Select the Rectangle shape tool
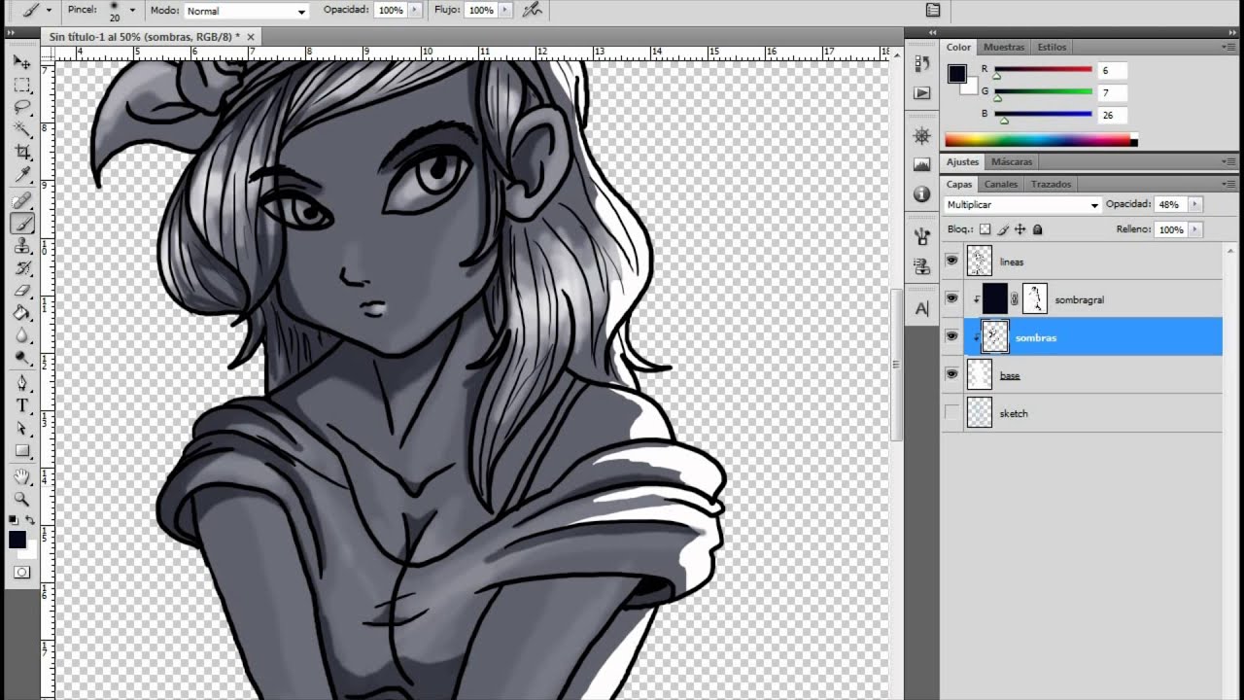This screenshot has width=1244, height=700. 21,450
